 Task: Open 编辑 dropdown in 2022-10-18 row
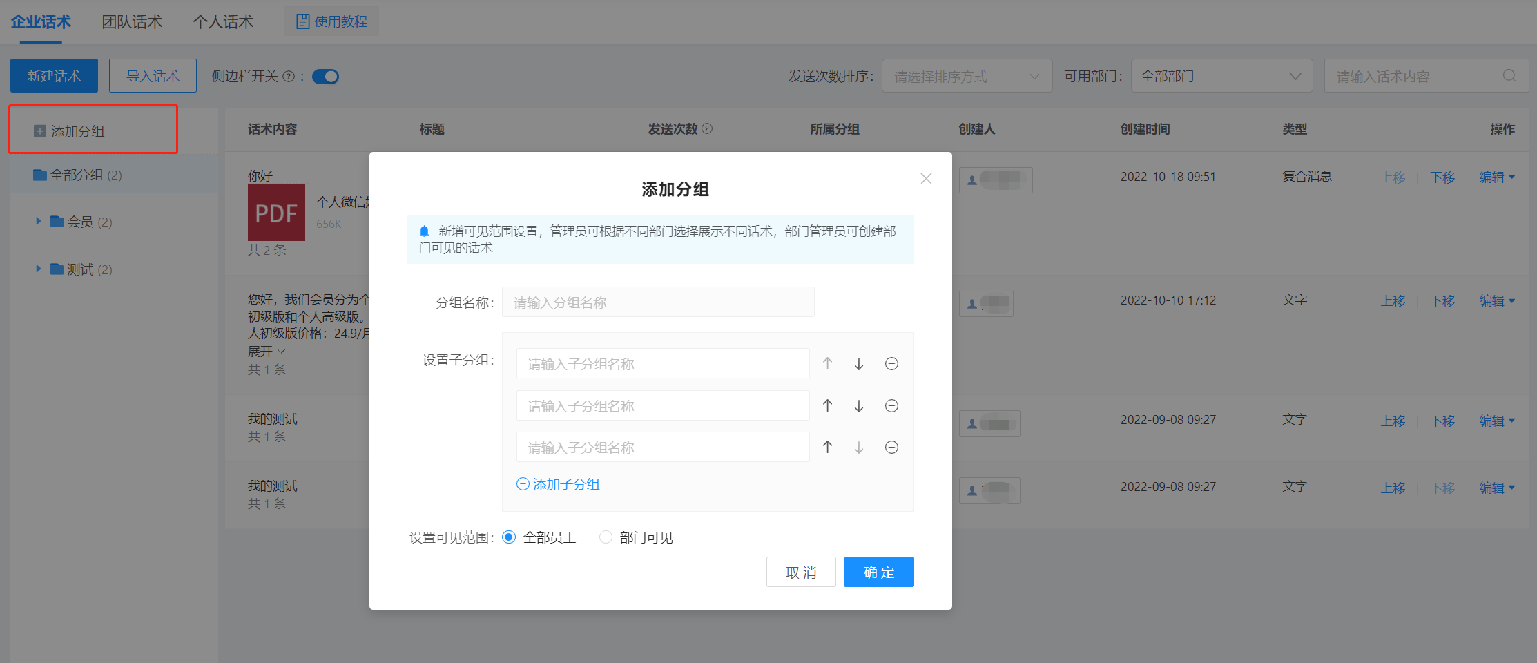[x=1497, y=177]
